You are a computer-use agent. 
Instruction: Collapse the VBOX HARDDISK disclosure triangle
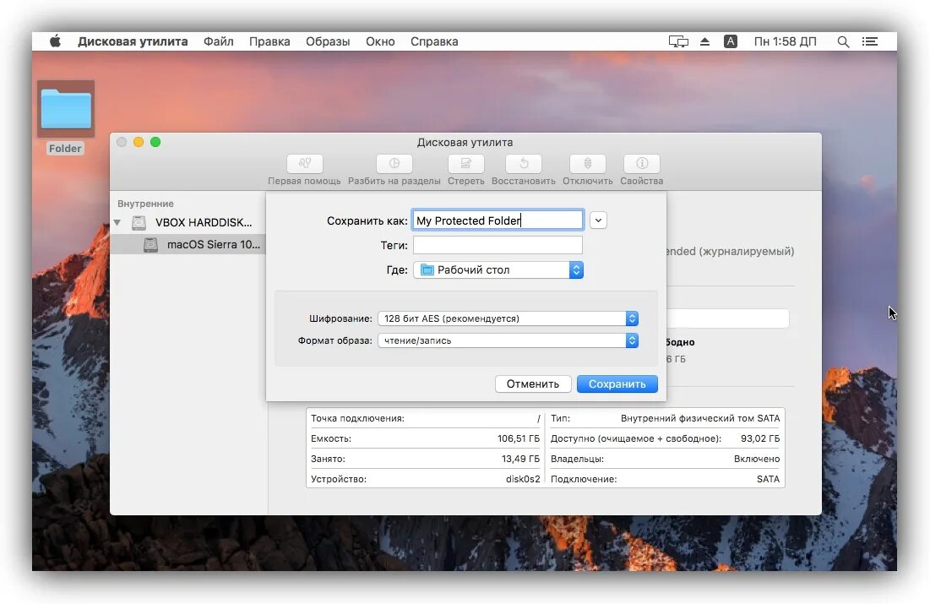pos(117,222)
